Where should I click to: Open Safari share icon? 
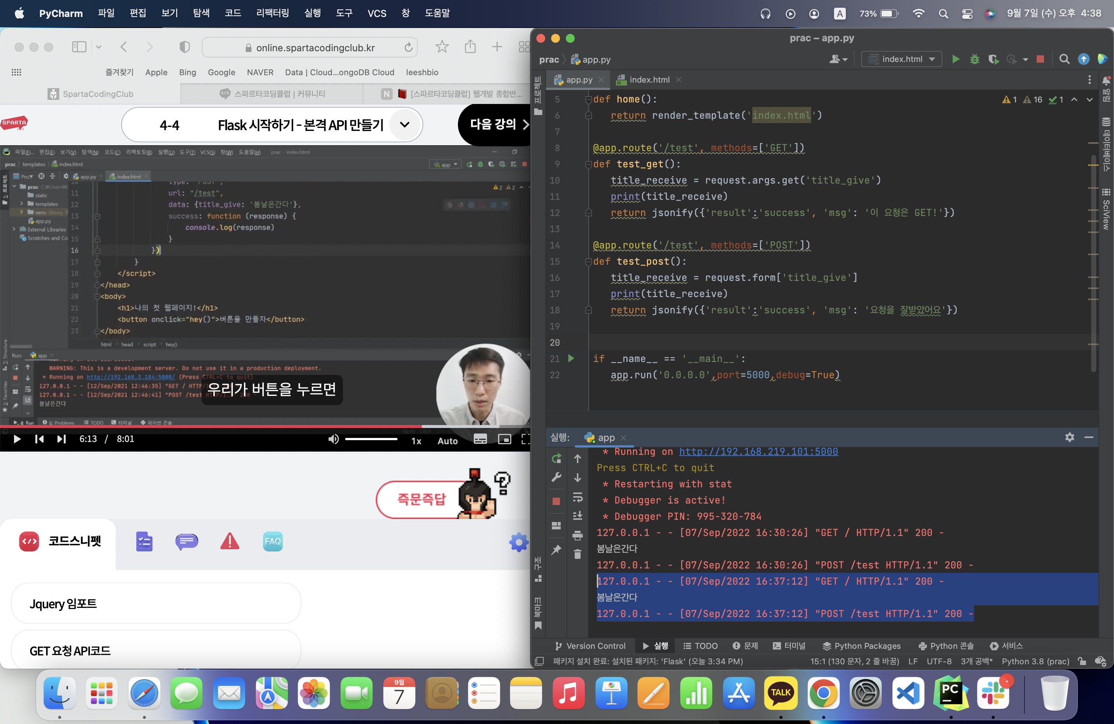pyautogui.click(x=470, y=46)
